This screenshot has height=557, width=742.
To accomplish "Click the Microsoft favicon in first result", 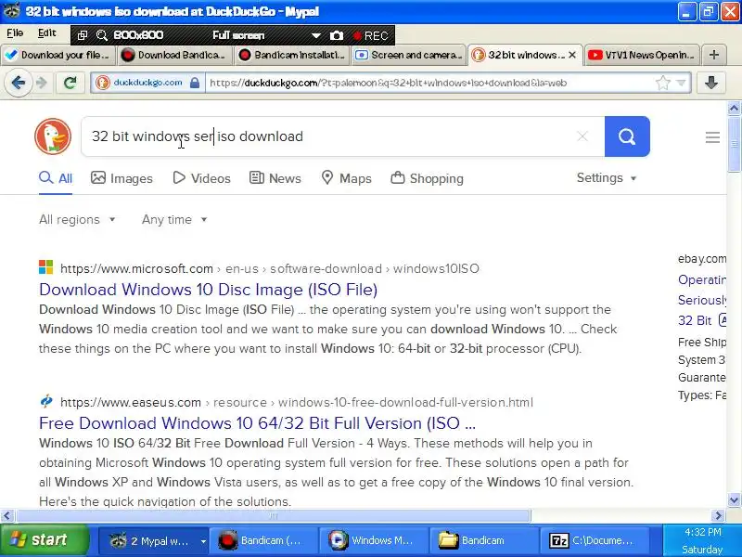I will [45, 267].
